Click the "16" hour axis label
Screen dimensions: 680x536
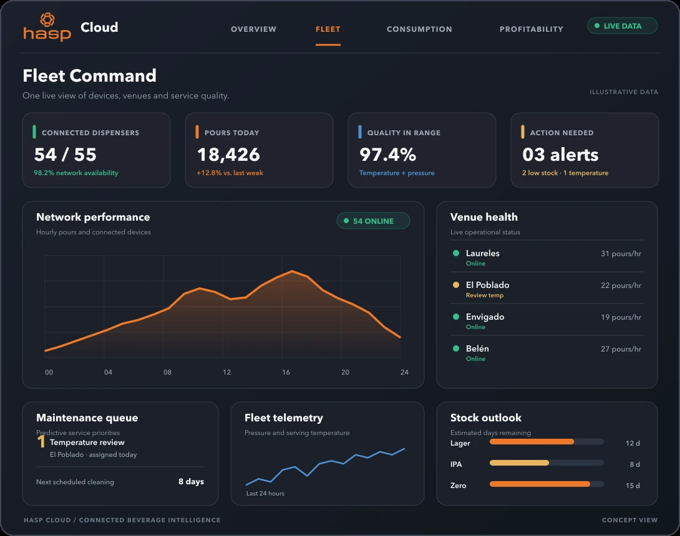[x=286, y=372]
